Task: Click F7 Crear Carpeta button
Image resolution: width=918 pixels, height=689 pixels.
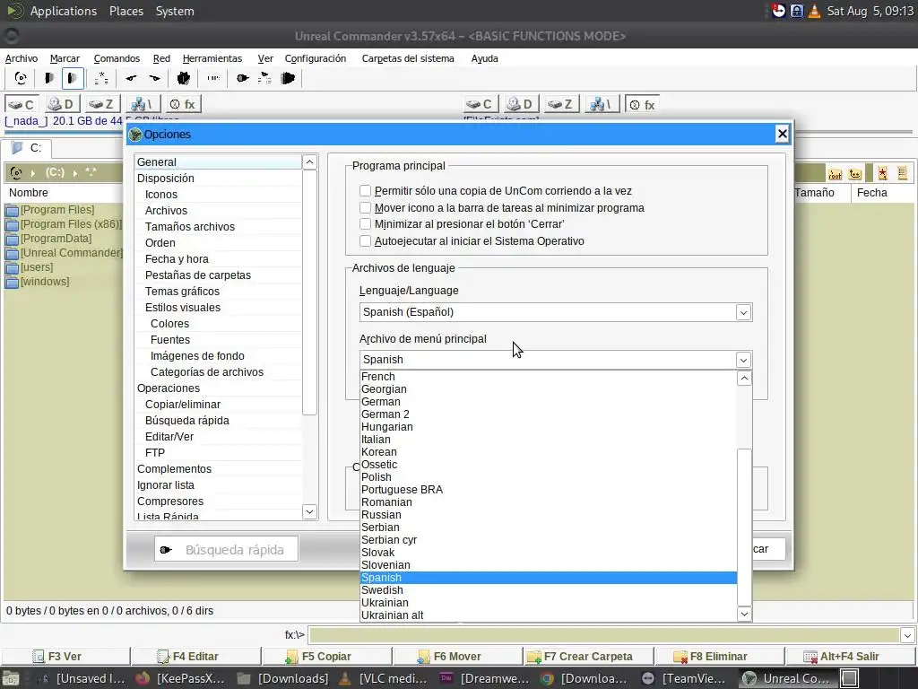Action: (588, 656)
